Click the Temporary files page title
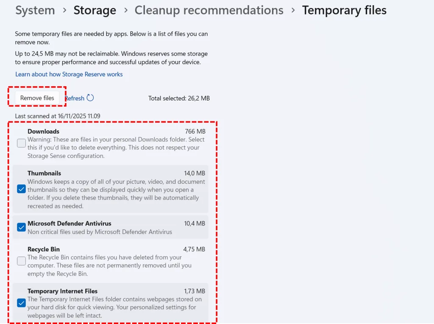The image size is (434, 324). (344, 10)
